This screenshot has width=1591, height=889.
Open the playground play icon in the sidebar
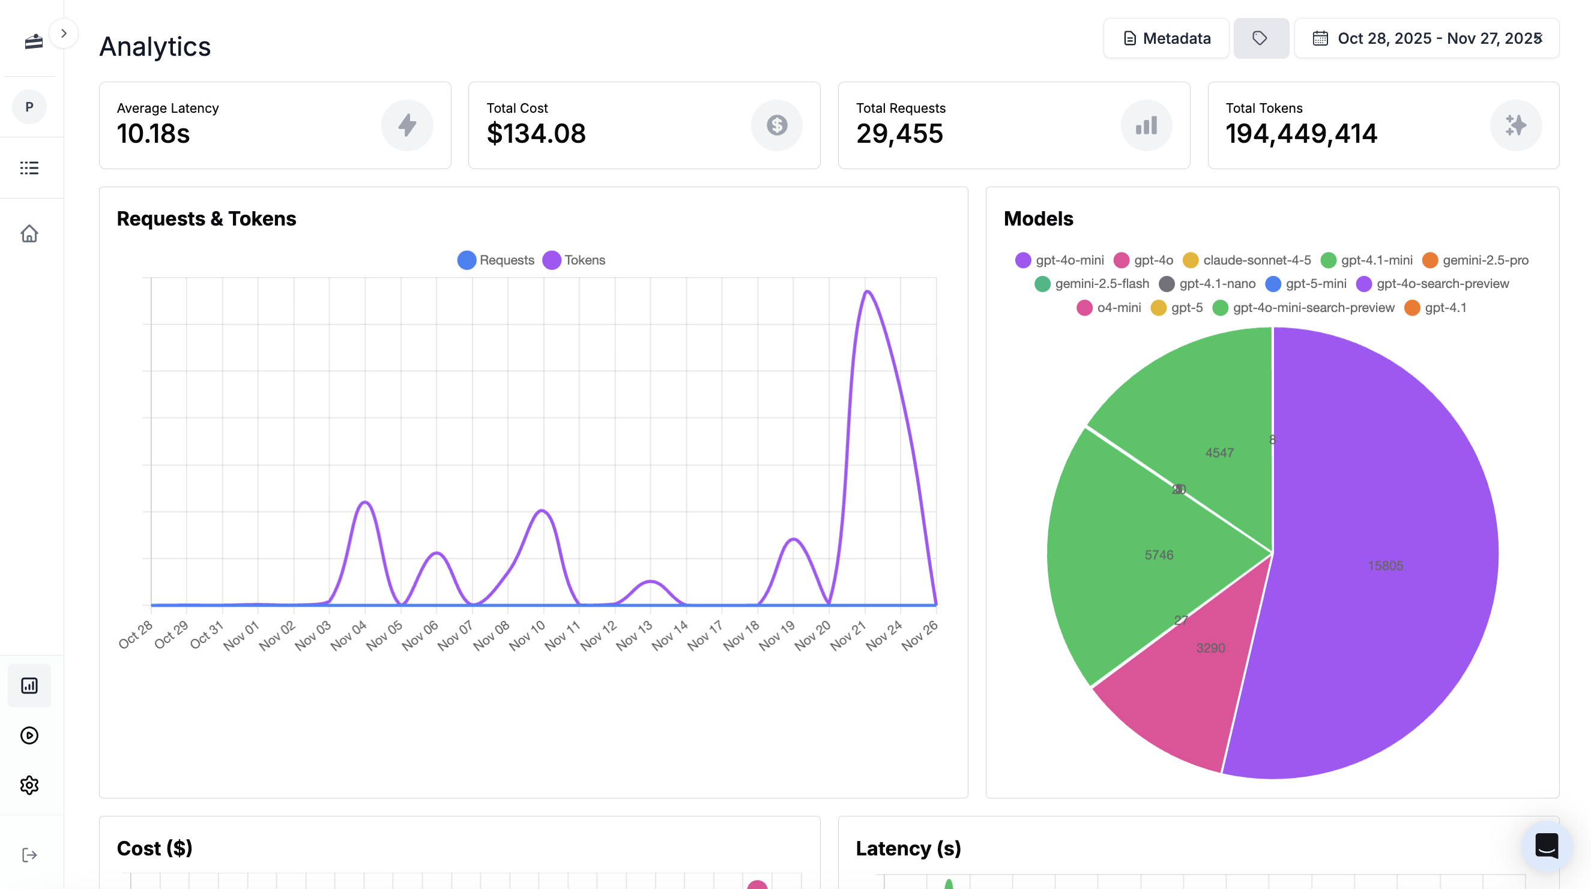click(29, 735)
